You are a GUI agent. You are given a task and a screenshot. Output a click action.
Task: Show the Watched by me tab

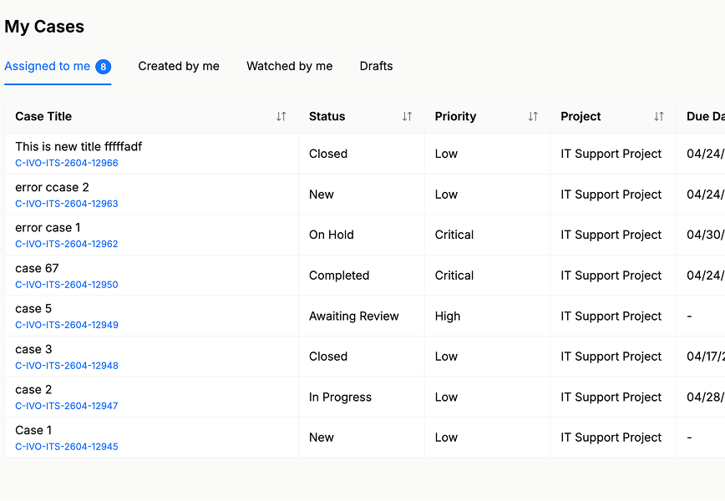click(x=290, y=66)
